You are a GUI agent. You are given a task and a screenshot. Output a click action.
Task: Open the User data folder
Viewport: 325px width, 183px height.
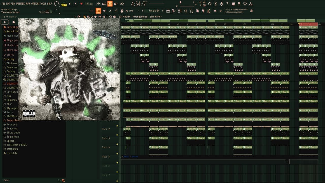pos(12,153)
